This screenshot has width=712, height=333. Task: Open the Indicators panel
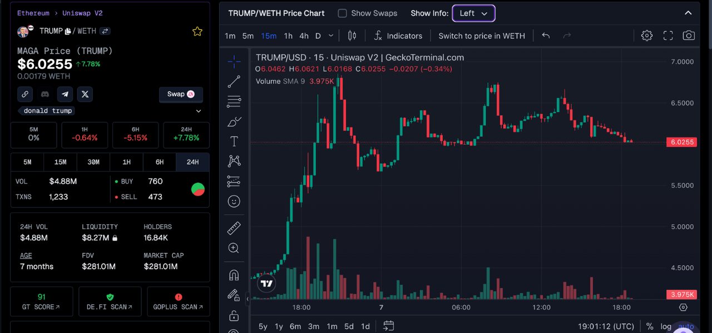click(x=398, y=36)
